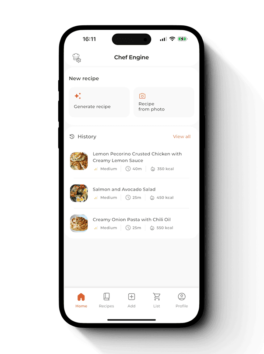Viewport: 264px width, 354px height.
Task: Tap the 450 kcal flame icon
Action: (152, 198)
